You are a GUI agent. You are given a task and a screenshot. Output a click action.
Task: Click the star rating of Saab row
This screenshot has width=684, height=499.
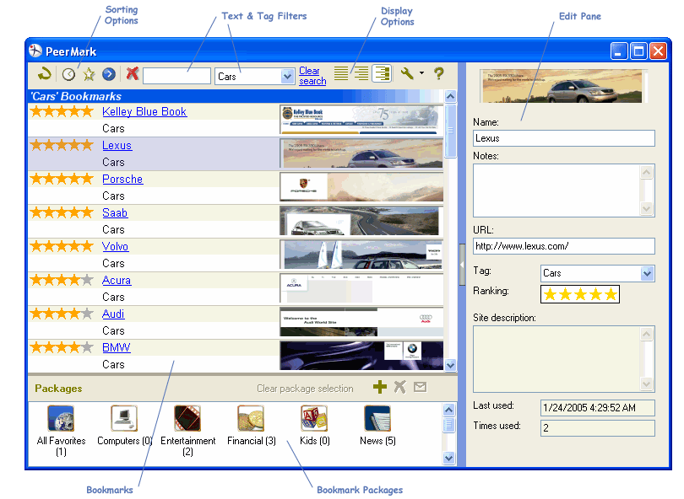click(x=62, y=212)
